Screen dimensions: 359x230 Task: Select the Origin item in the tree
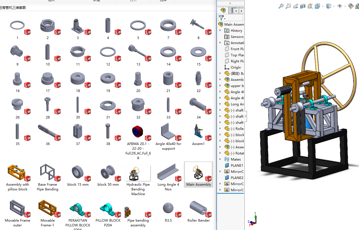236,67
